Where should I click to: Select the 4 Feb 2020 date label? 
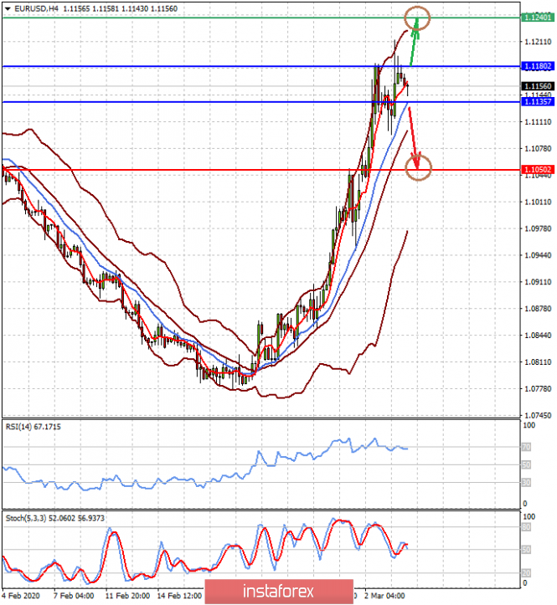point(21,596)
